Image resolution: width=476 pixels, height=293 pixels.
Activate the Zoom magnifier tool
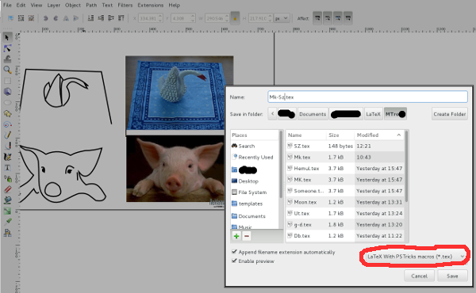(7, 70)
